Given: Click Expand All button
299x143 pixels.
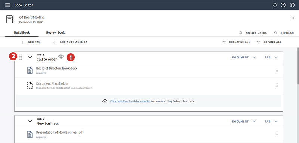Looking at the screenshot, I should tap(269, 42).
